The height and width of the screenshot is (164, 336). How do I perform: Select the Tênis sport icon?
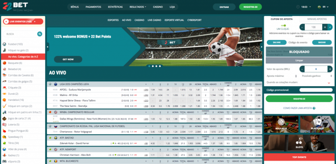pyautogui.click(x=4, y=143)
